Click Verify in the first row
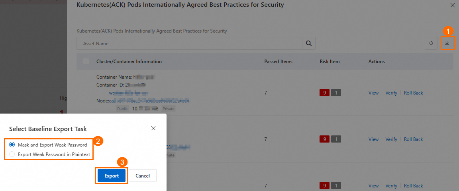Image resolution: width=459 pixels, height=191 pixels. tap(391, 93)
